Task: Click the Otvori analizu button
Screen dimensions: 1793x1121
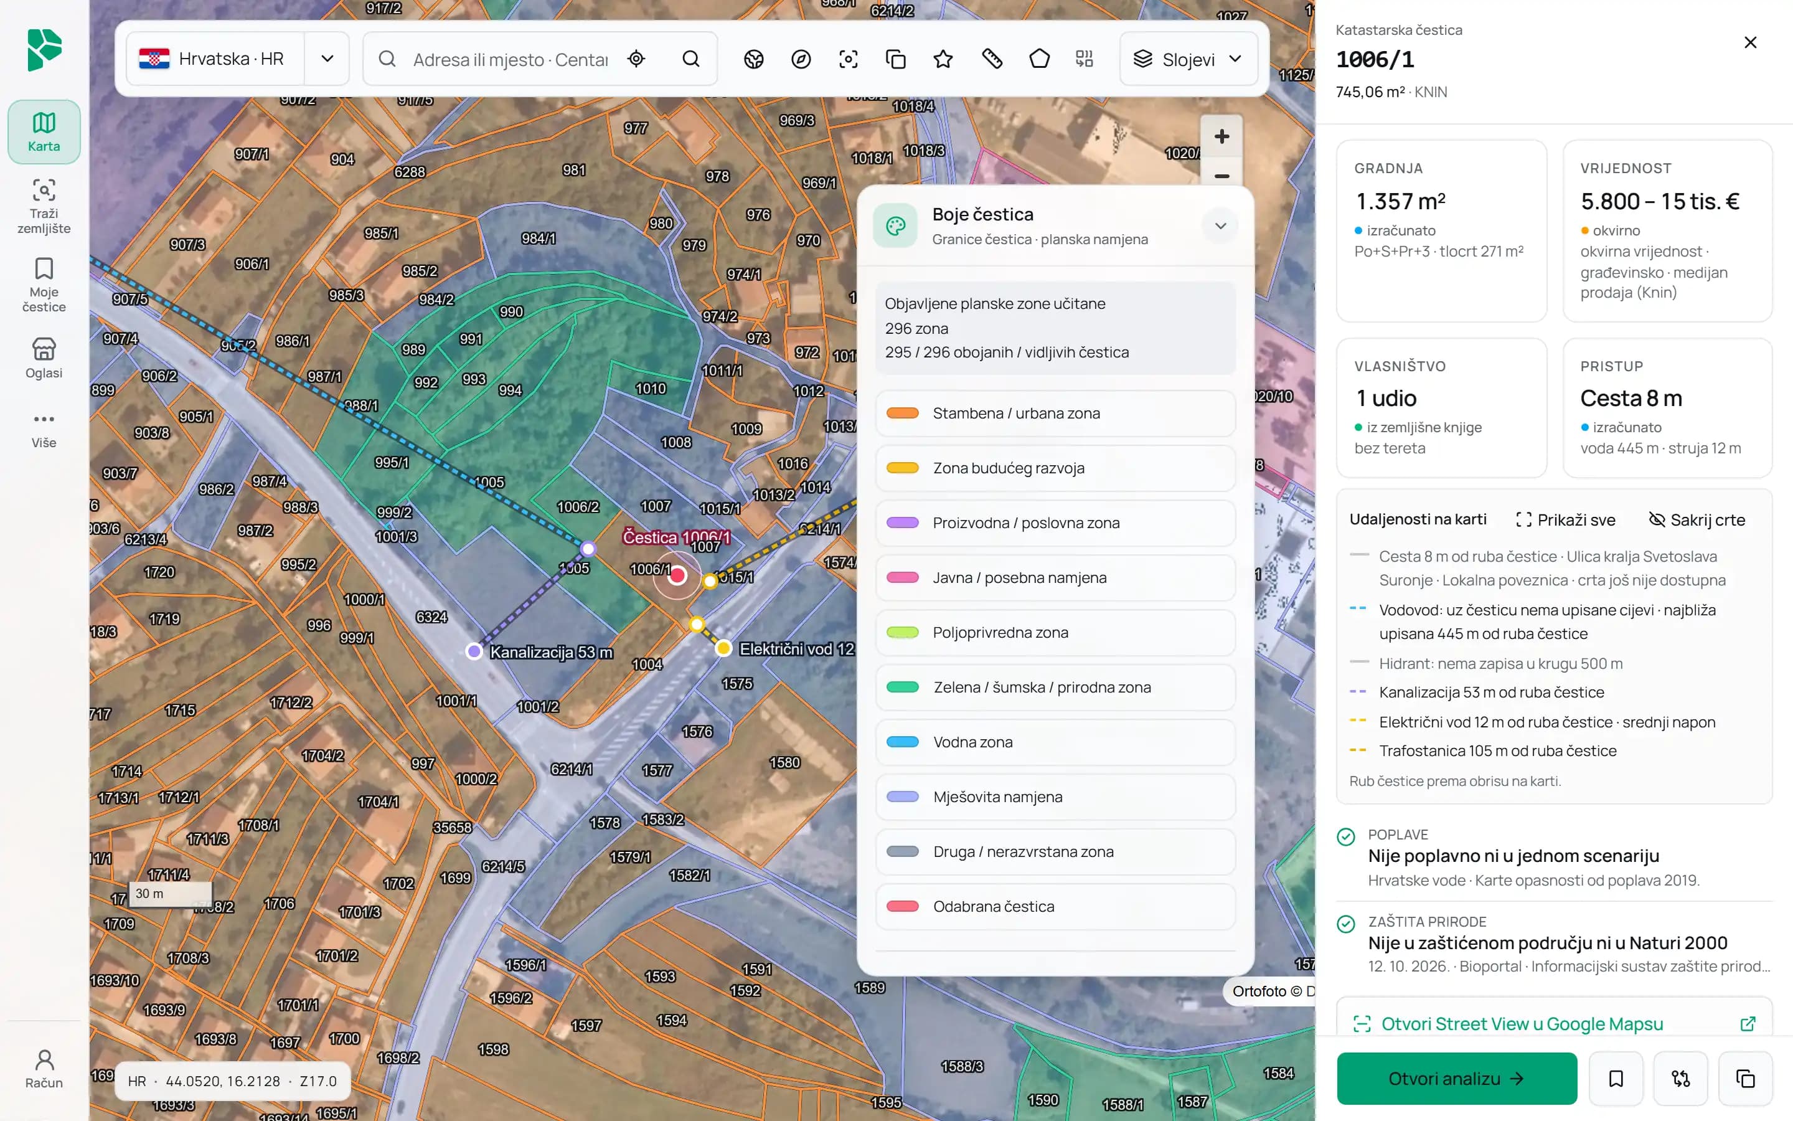Action: pyautogui.click(x=1457, y=1078)
